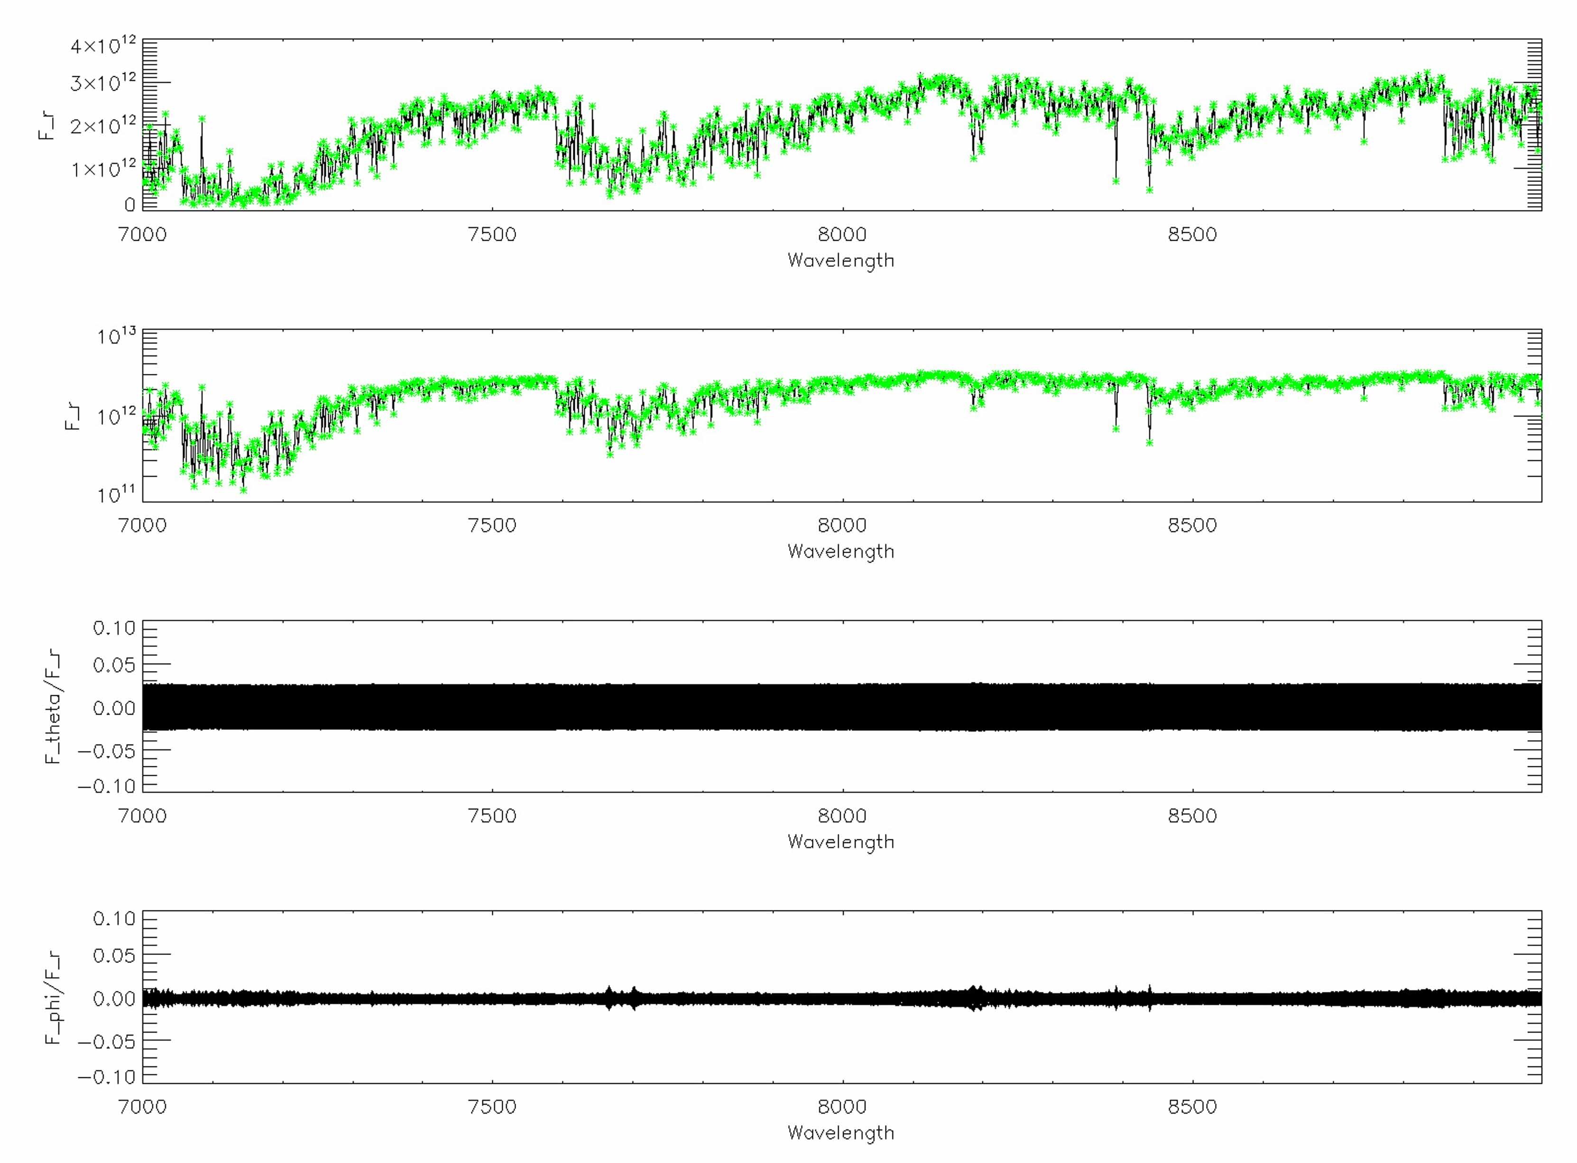1577x1163 pixels.
Task: Click Wavelength label under the log F_r plot
Action: click(x=841, y=552)
